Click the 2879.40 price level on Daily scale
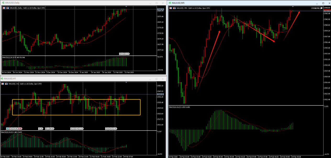 click(160, 16)
